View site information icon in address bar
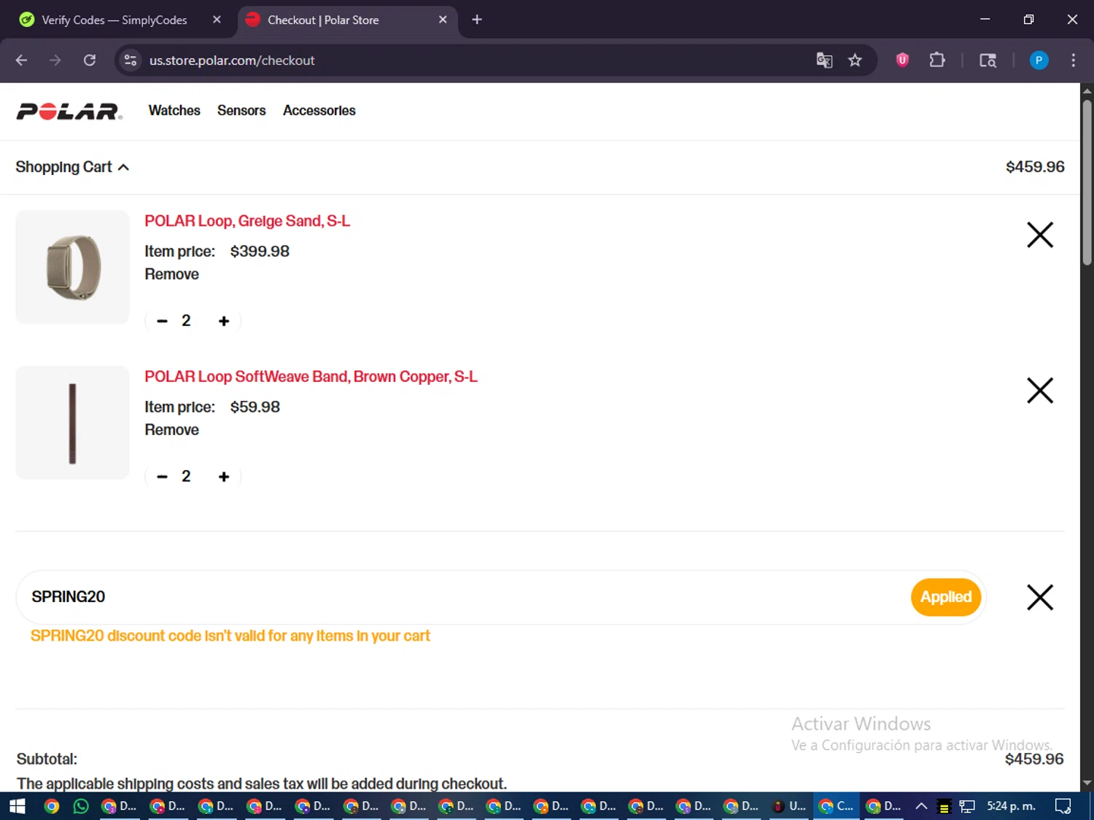The width and height of the screenshot is (1094, 820). pyautogui.click(x=131, y=60)
